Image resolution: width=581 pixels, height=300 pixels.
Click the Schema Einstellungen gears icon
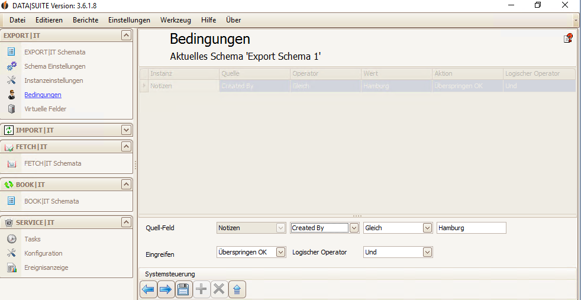click(12, 66)
